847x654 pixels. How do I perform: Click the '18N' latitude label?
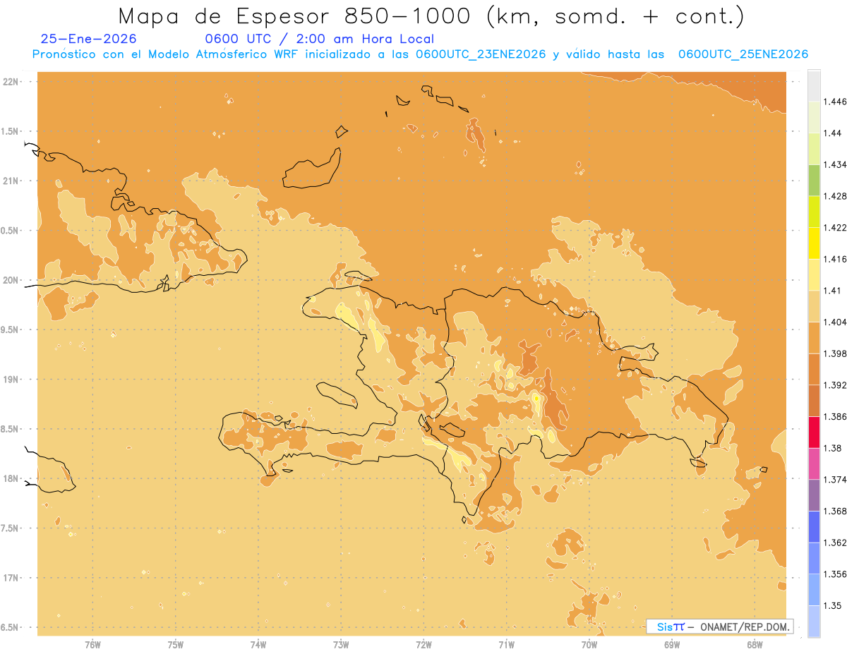(11, 479)
